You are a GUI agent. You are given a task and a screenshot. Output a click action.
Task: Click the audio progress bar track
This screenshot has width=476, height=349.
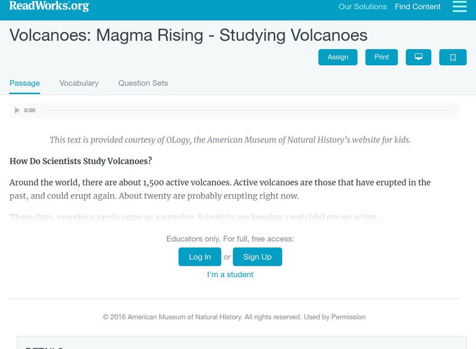(x=247, y=110)
